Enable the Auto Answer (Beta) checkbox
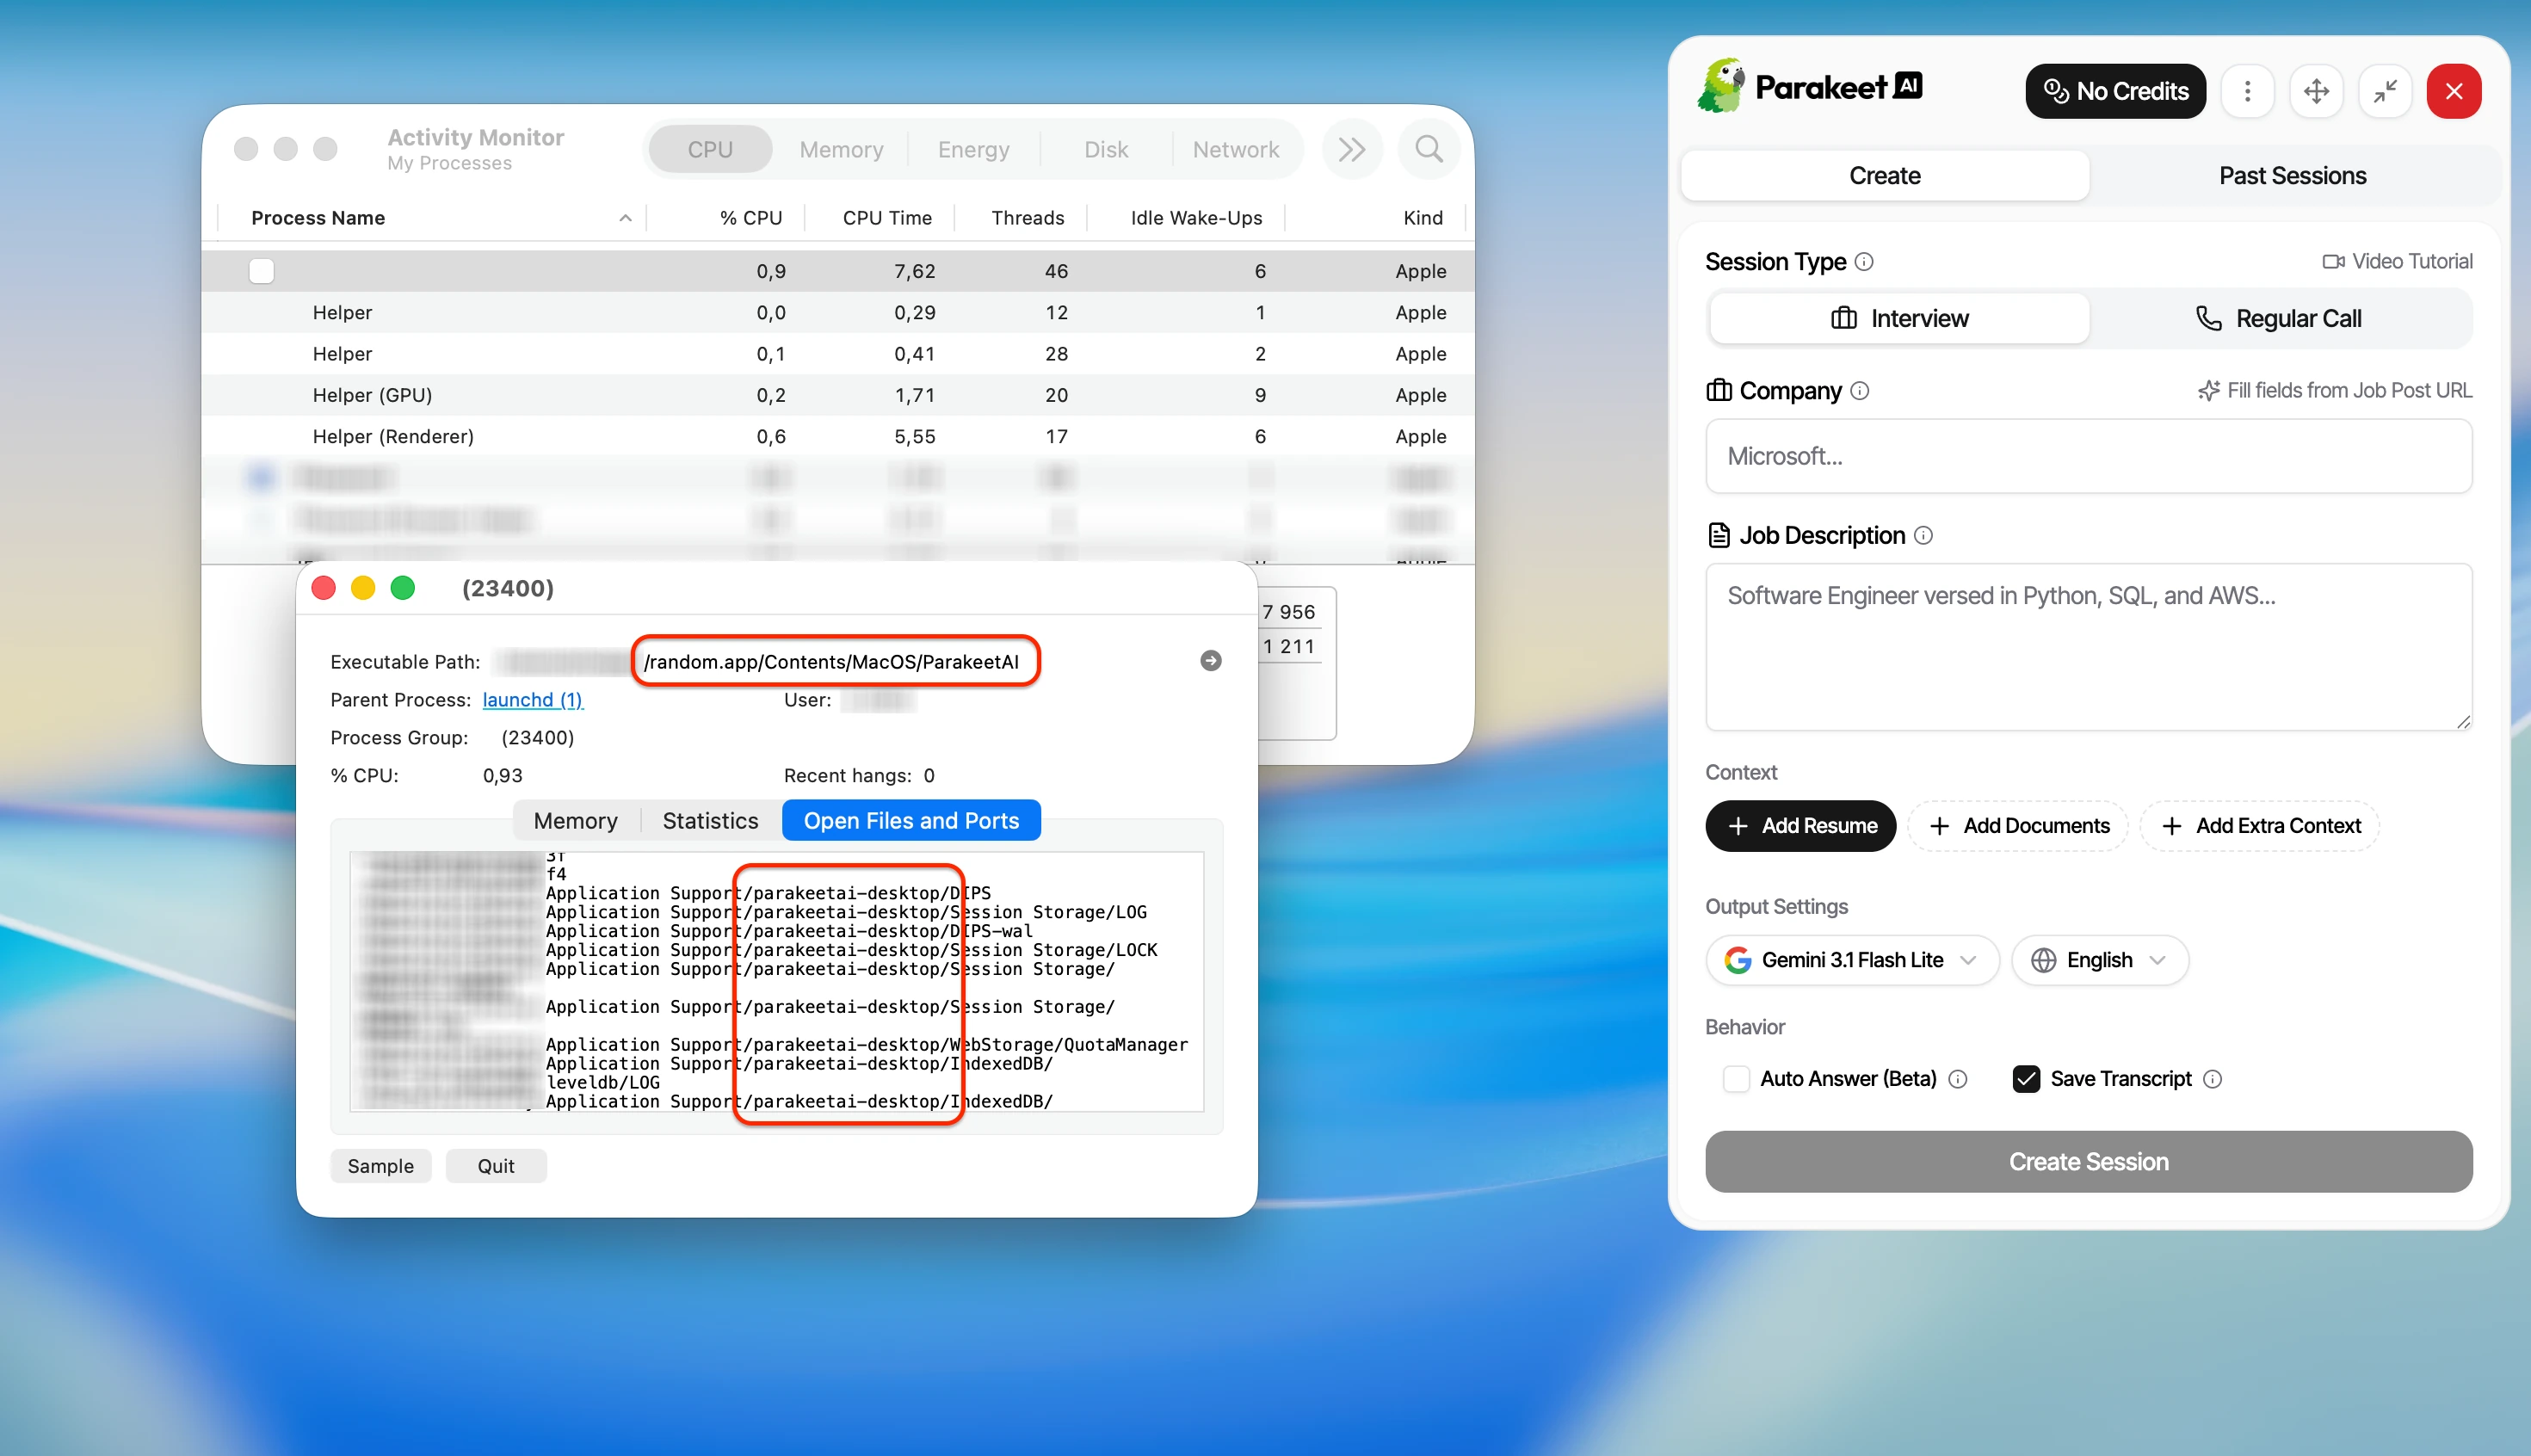This screenshot has width=2531, height=1456. click(x=1736, y=1079)
